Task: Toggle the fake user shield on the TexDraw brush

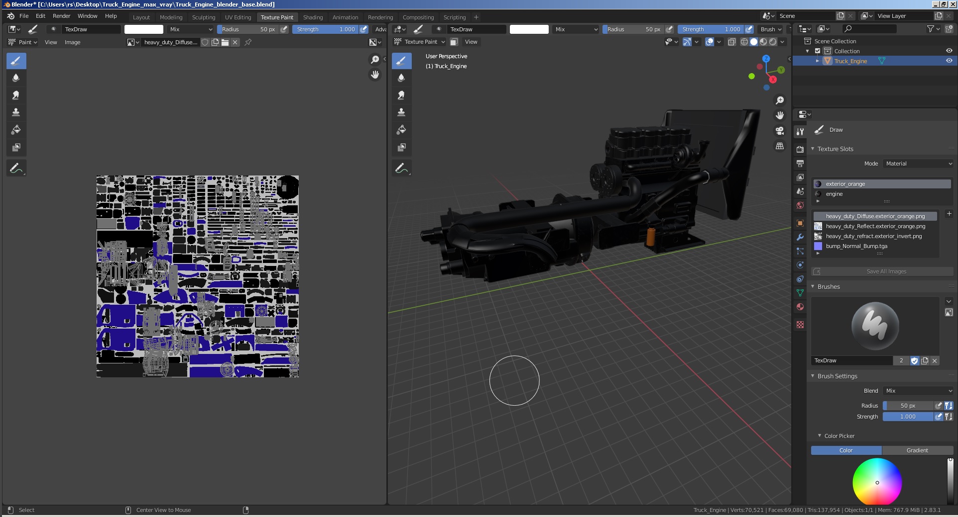Action: point(914,361)
